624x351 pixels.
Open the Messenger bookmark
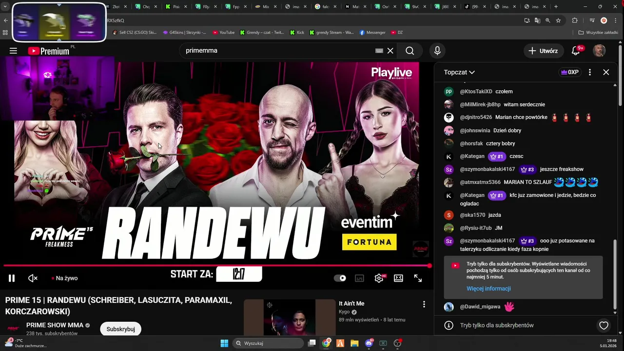click(x=372, y=33)
